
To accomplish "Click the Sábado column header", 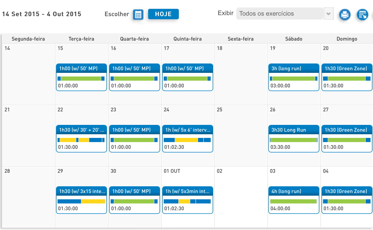I will pyautogui.click(x=294, y=39).
